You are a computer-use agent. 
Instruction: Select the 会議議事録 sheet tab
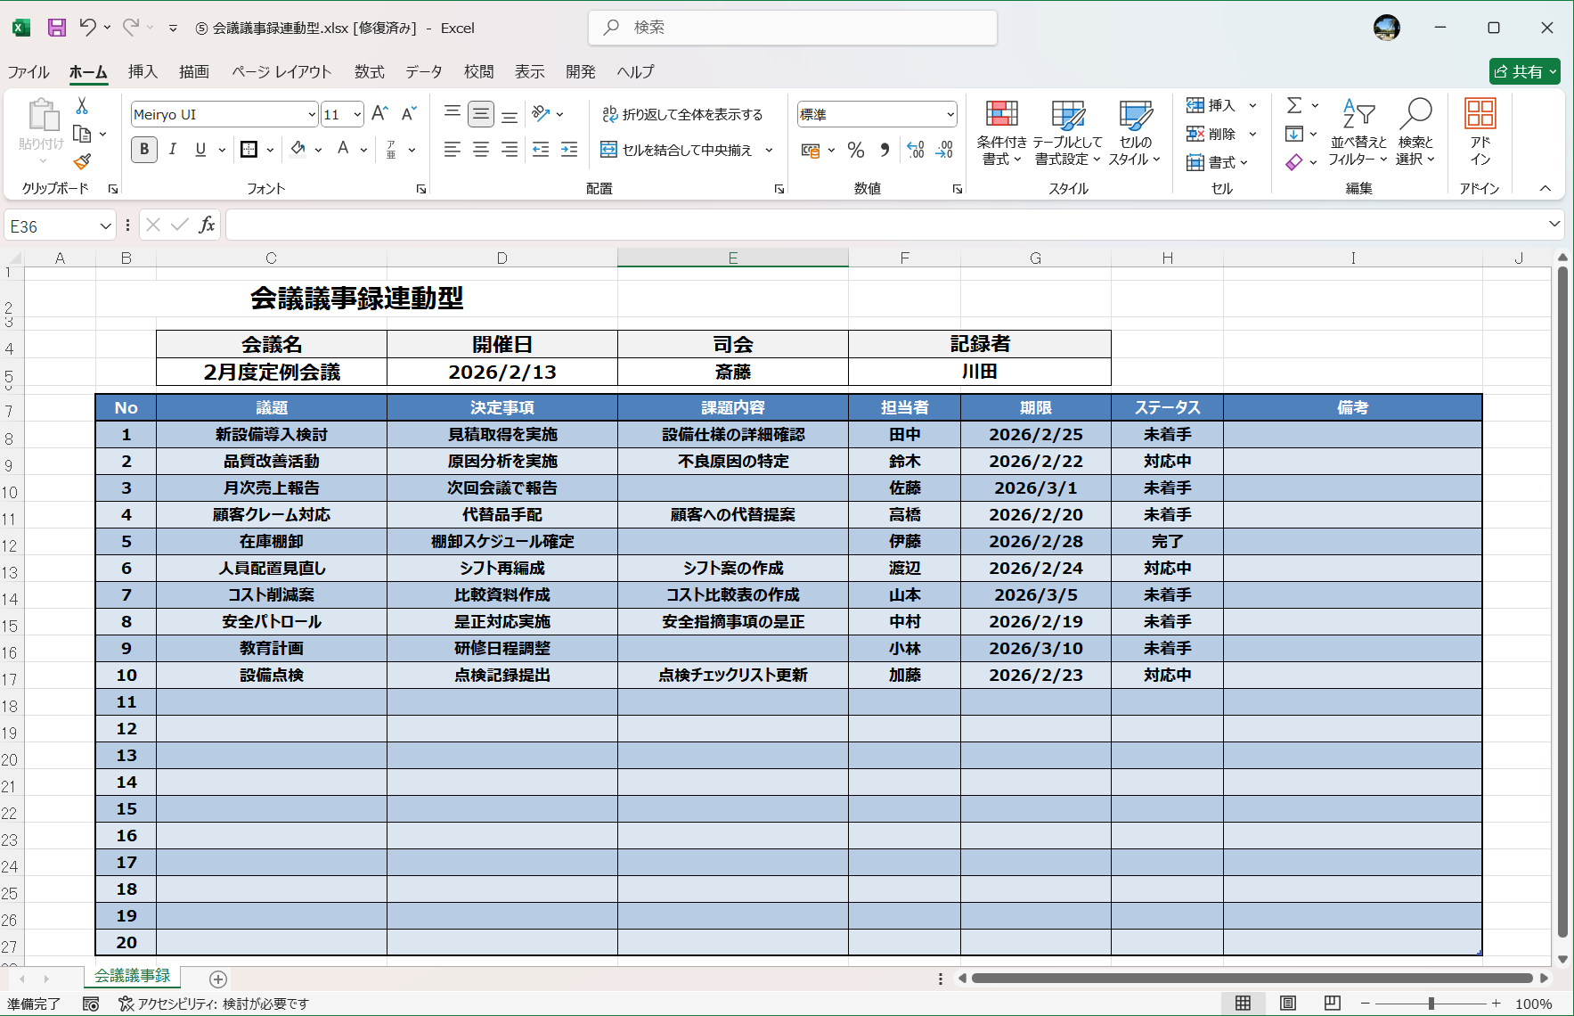pos(132,977)
